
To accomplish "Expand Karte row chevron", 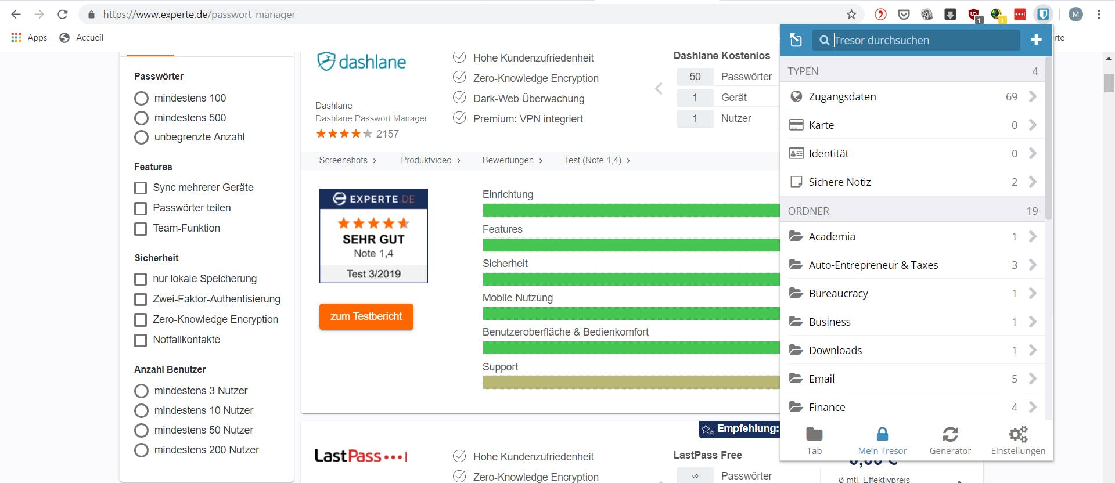I will pos(1033,125).
